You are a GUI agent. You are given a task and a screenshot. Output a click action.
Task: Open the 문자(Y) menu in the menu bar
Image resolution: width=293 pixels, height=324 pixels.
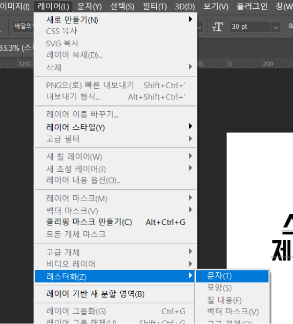tap(89, 6)
